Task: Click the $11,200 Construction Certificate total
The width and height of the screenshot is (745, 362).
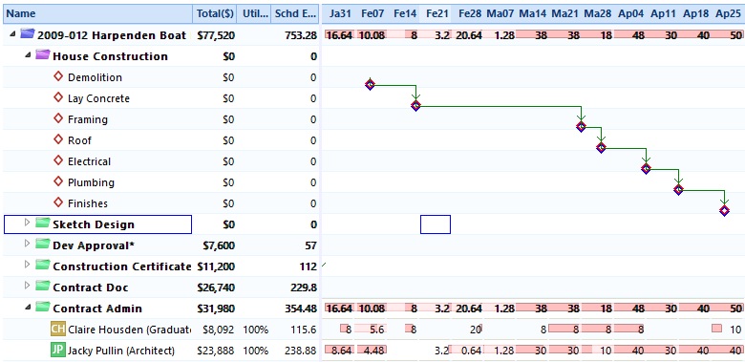Action: point(216,266)
